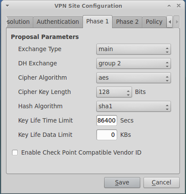Open the Cipher Key Length dropdown

[x=114, y=92]
